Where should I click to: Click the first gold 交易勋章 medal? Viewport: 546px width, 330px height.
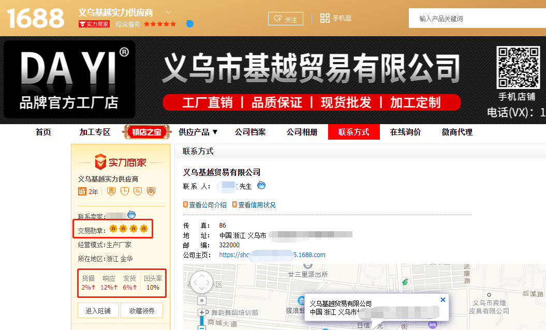point(113,229)
